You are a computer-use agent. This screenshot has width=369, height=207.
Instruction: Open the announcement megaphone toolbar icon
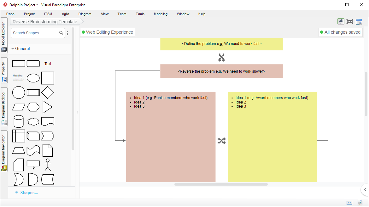(341, 21)
